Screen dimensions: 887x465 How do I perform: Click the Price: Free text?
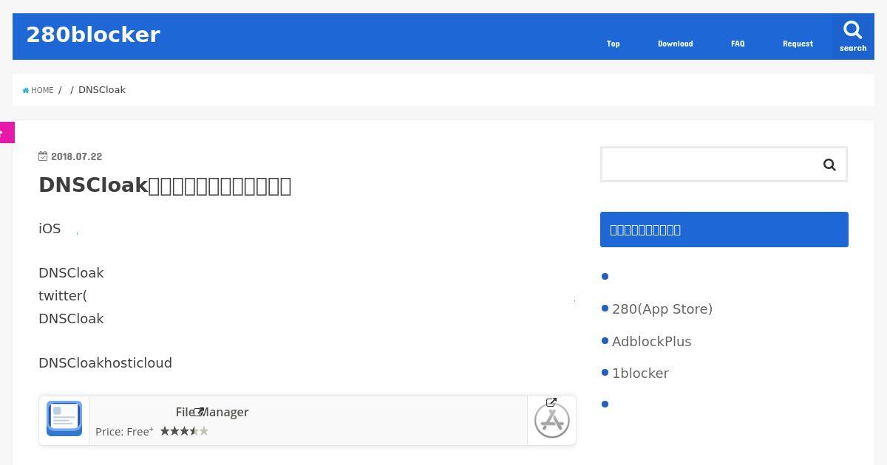[124, 432]
